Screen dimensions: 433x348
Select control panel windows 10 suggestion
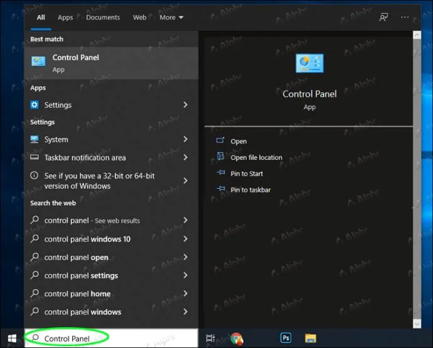(110, 239)
